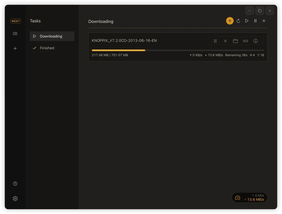Delete all tasks using the top toolbar X icon
Image resolution: width=282 pixels, height=214 pixels.
(264, 21)
